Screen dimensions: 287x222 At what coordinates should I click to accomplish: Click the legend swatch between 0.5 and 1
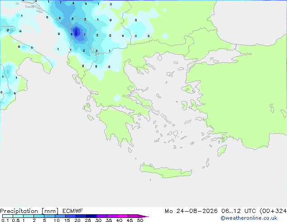coord(18,216)
